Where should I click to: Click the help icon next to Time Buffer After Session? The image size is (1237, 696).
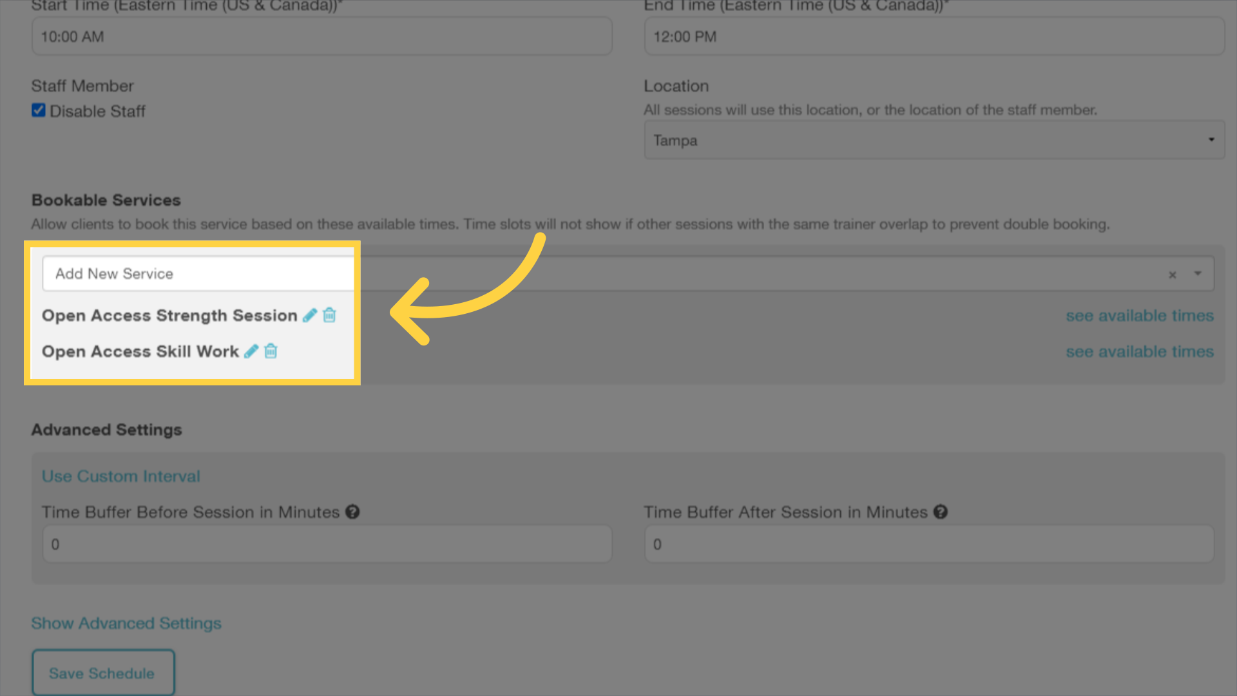coord(941,512)
